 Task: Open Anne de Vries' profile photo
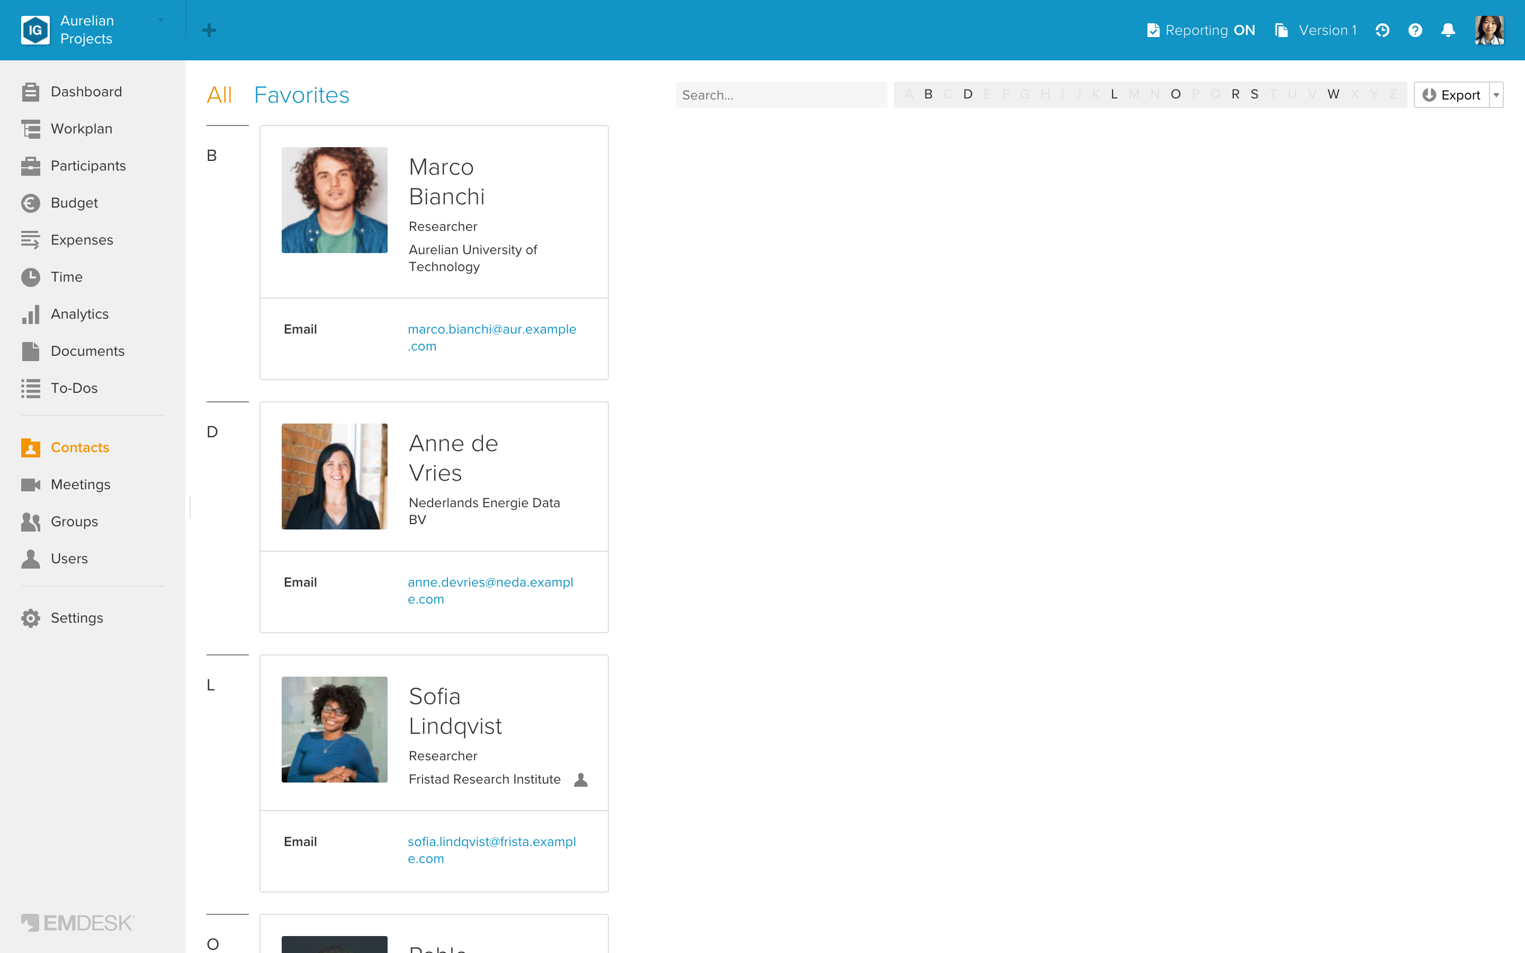pos(335,477)
